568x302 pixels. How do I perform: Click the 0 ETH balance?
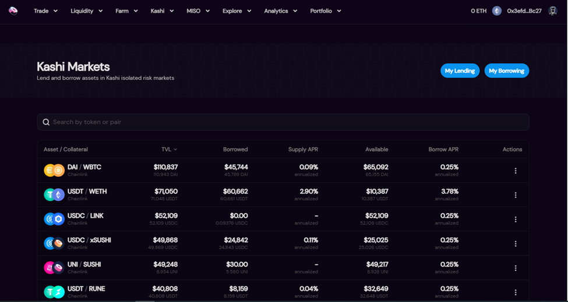coord(478,11)
